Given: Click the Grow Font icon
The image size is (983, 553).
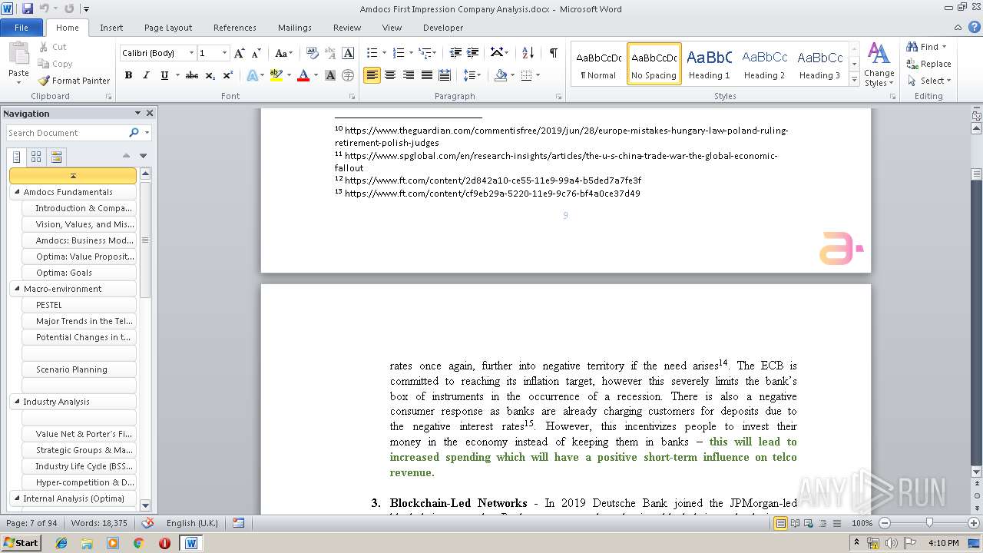Looking at the screenshot, I should 240,53.
